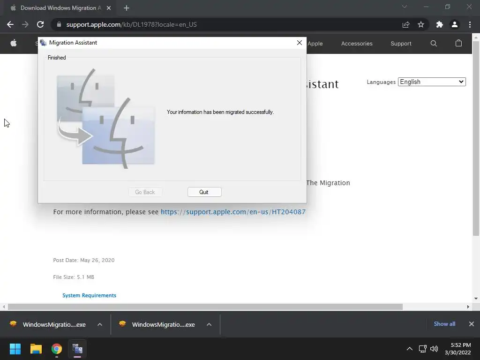Click the vertical scrollbar thumb of the page
The height and width of the screenshot is (360, 480).
(x=476, y=138)
